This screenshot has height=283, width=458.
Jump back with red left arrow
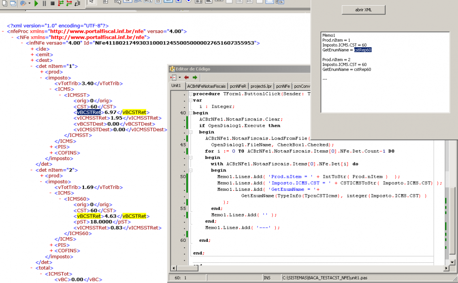tap(186, 77)
